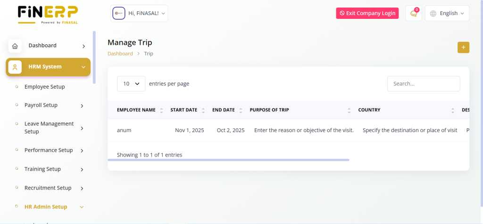Click the horizontal table scrollbar
Image resolution: width=483 pixels, height=224 pixels.
228,160
